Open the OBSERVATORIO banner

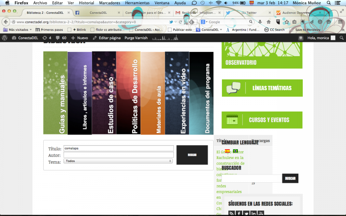262,55
